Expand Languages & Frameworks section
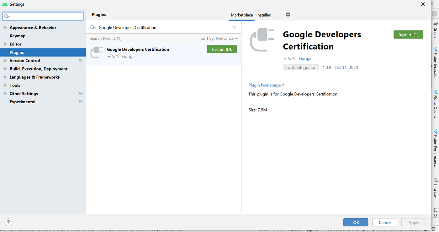 pos(5,77)
